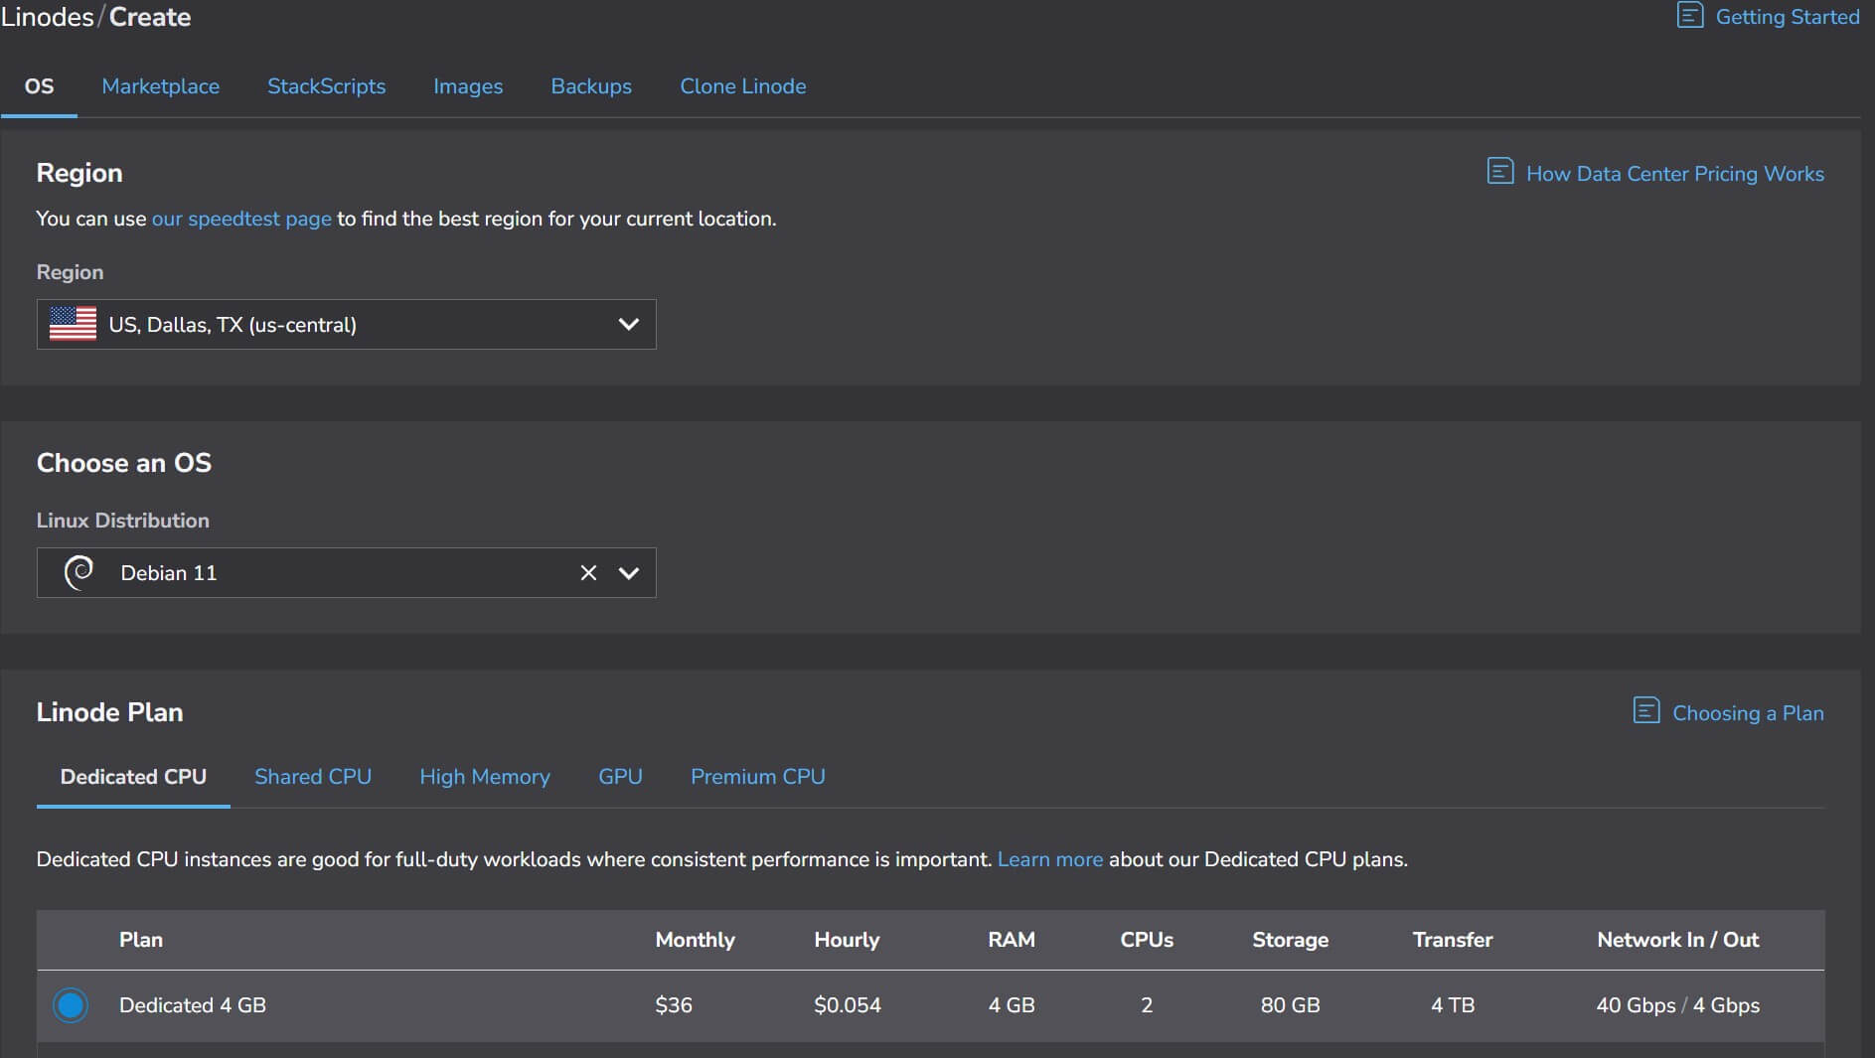Viewport: 1875px width, 1058px height.
Task: Select the Dedicated 4 GB plan radio button
Action: (x=71, y=1005)
